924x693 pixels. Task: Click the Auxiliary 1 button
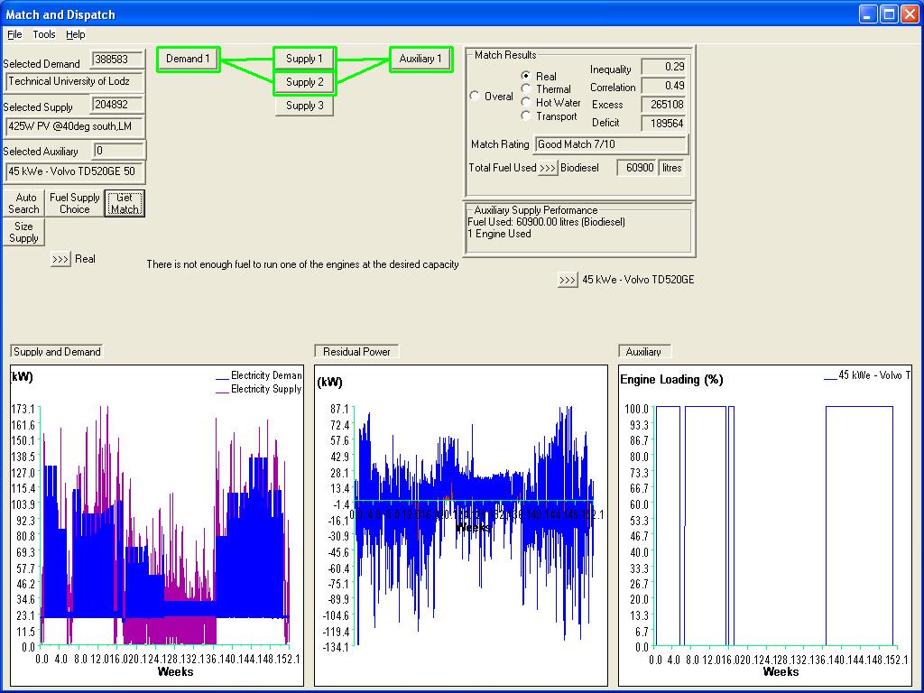(420, 59)
